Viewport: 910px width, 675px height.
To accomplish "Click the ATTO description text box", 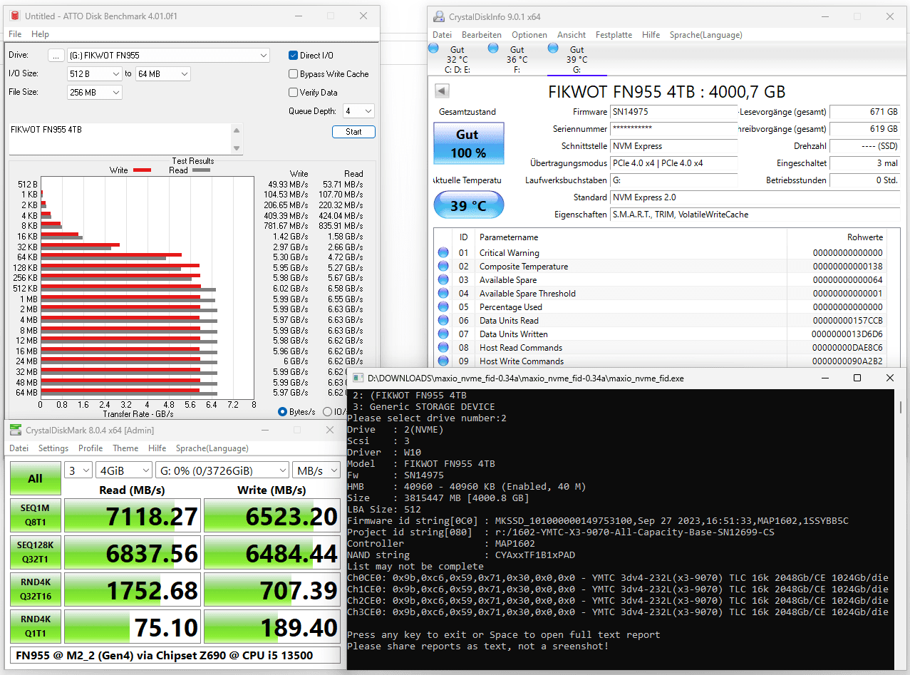I will 120,138.
